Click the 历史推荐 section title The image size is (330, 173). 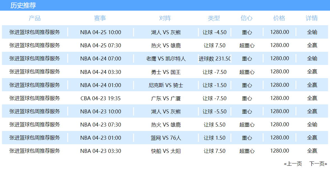[23, 6]
